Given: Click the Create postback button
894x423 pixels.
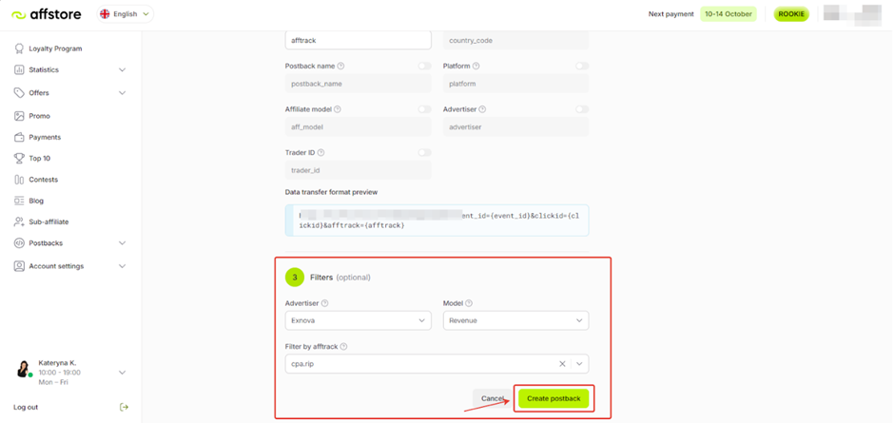Looking at the screenshot, I should [554, 398].
